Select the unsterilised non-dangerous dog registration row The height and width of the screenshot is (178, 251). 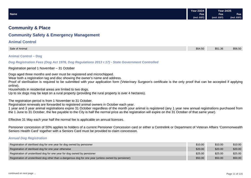[x=70, y=158]
